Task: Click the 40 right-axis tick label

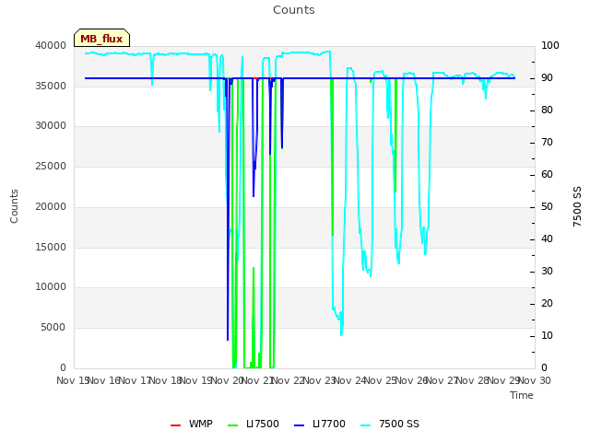Action: [547, 239]
